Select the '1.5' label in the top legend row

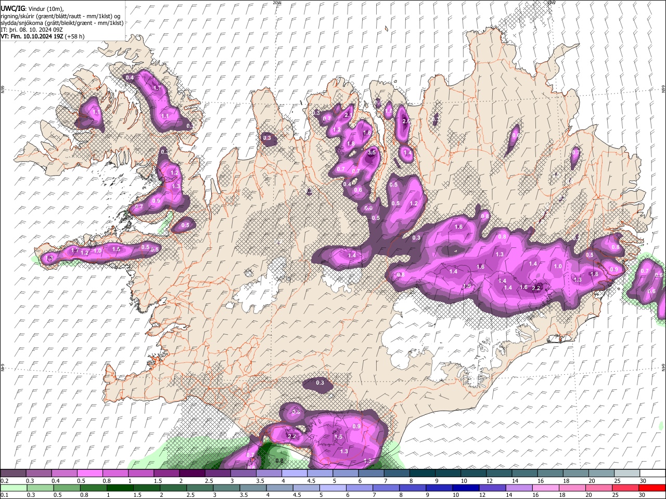coord(158,481)
